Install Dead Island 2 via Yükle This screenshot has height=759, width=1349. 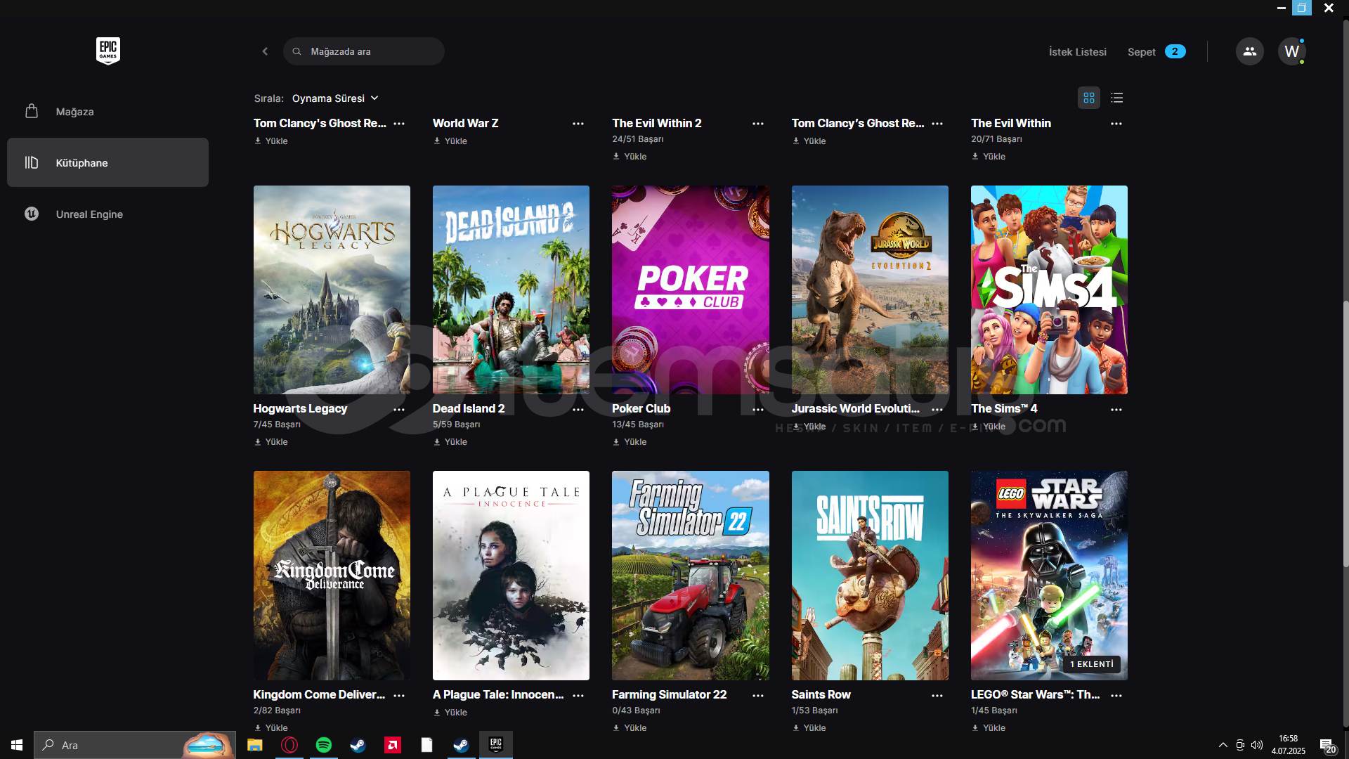point(450,442)
